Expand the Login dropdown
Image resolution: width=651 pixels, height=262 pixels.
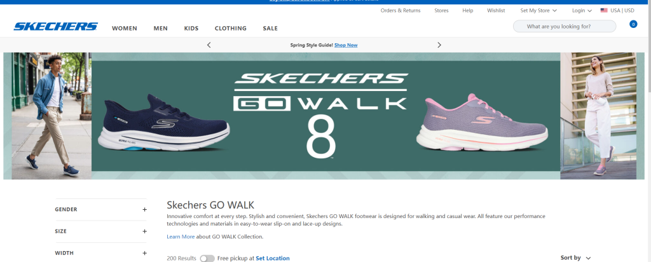tap(582, 10)
